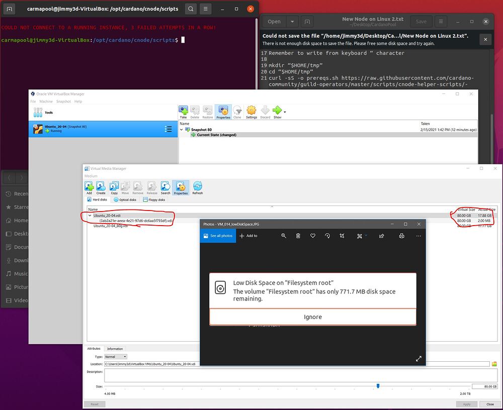The width and height of the screenshot is (503, 410).
Task: Click the Restore snapshot icon
Action: click(208, 112)
